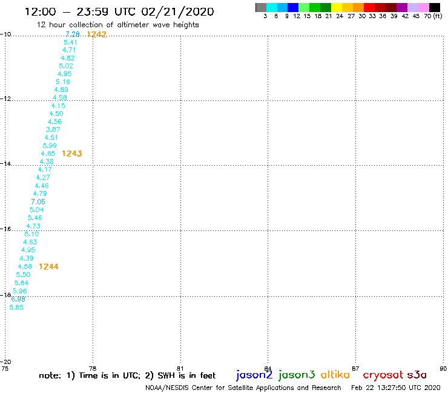Click the black legend swatch
Image resolution: width=448 pixels, height=393 pixels.
pos(435,7)
